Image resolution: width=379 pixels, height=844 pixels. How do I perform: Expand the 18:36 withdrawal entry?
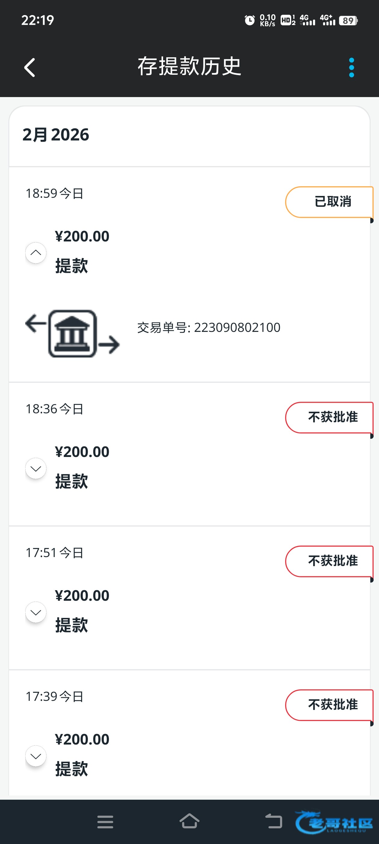(x=35, y=468)
